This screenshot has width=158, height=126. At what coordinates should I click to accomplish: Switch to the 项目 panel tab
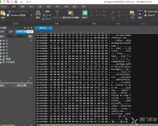[x=2, y=32]
